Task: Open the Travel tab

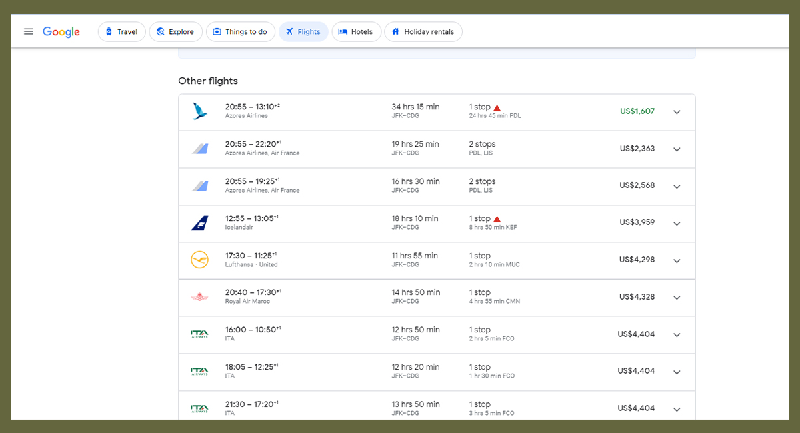Action: point(121,32)
